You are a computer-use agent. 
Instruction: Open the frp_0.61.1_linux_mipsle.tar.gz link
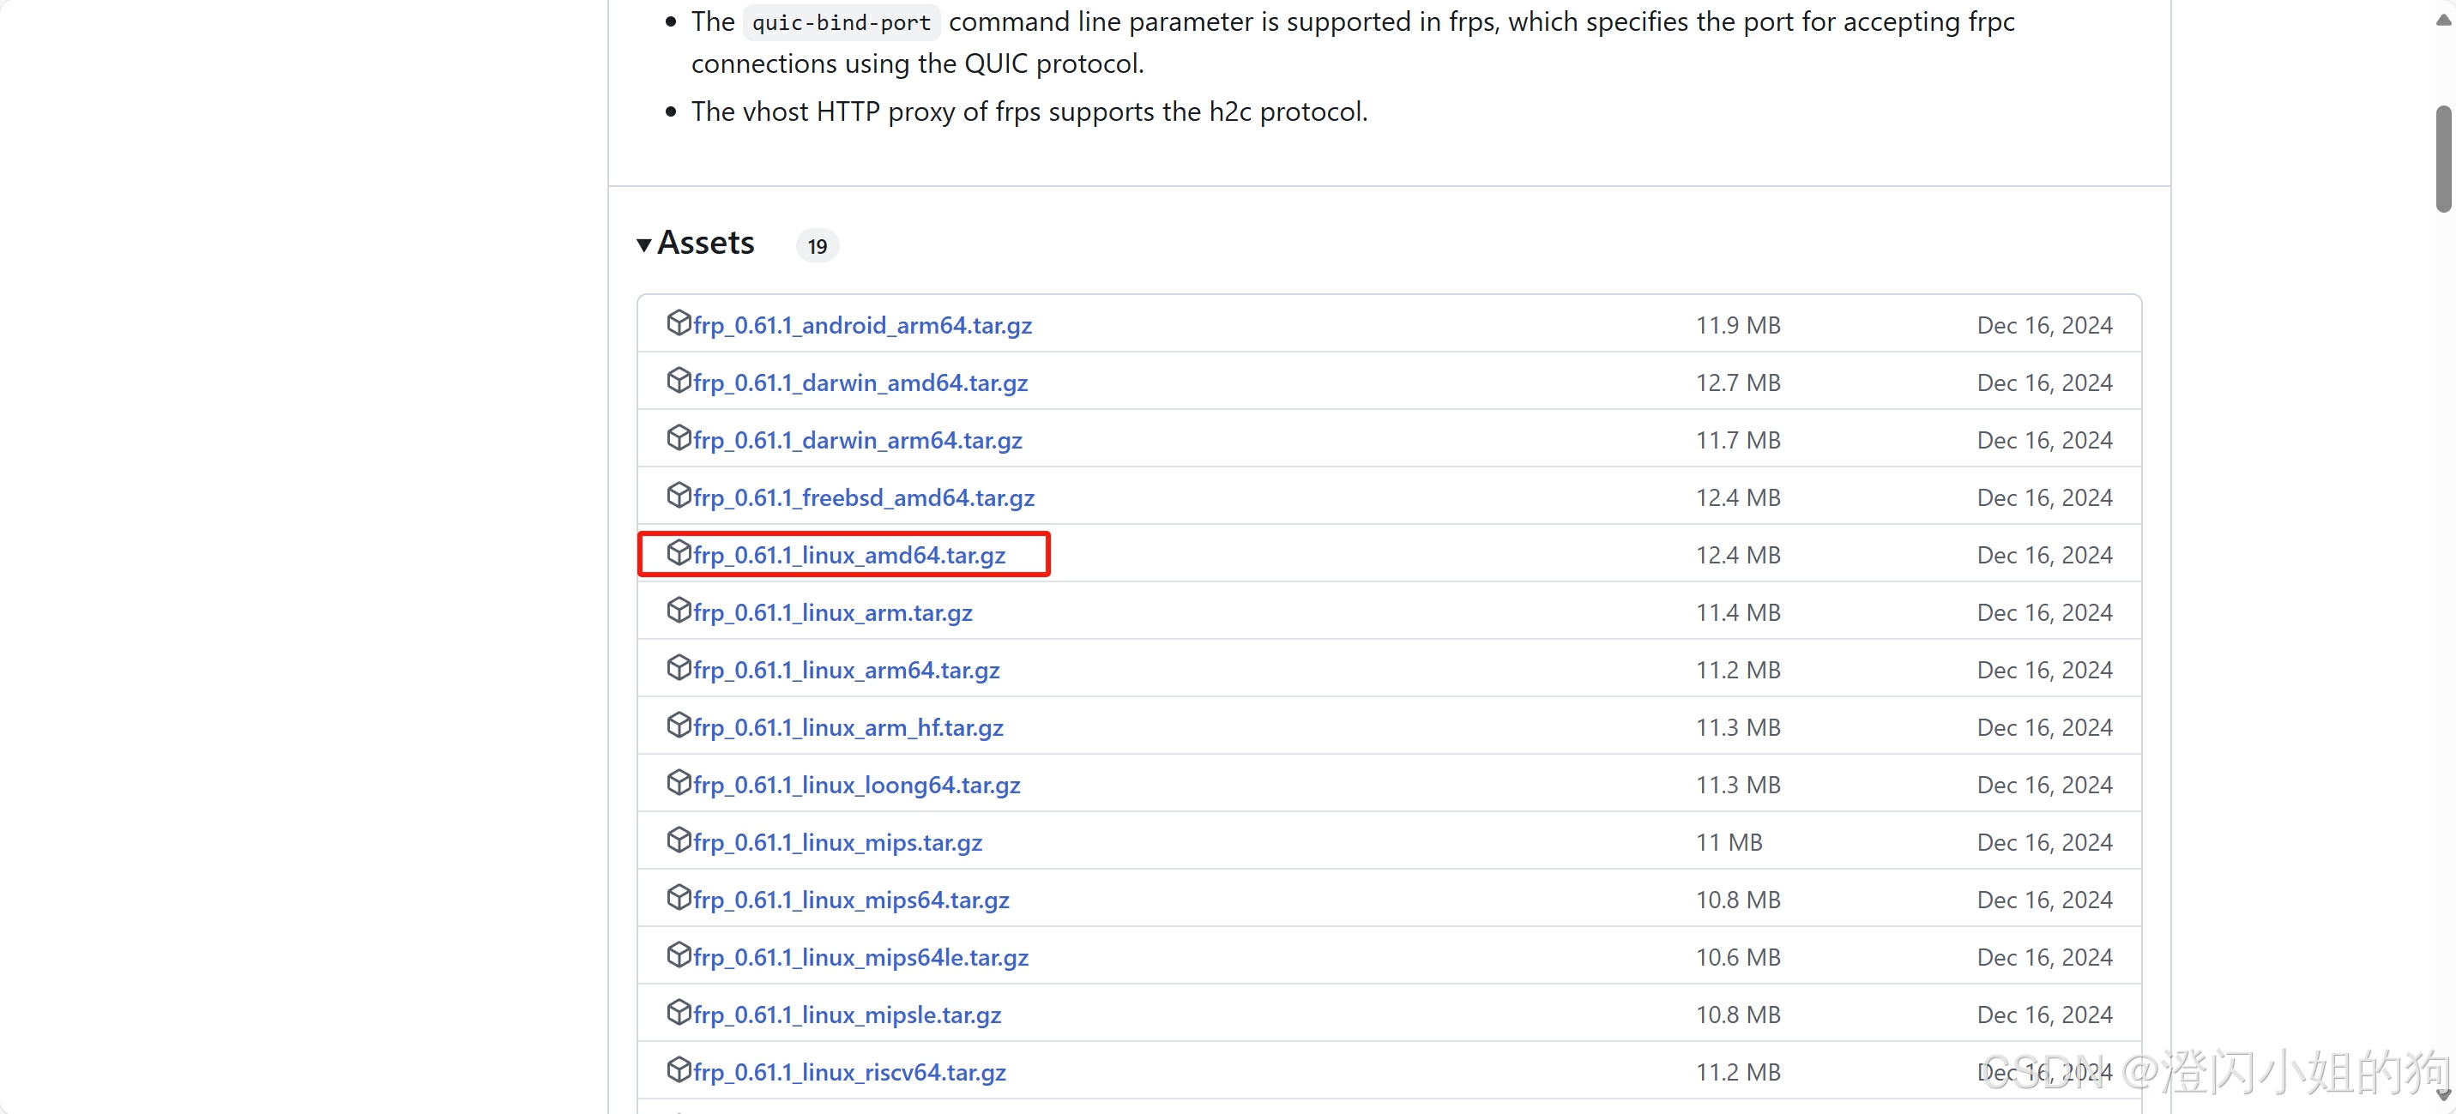847,1015
